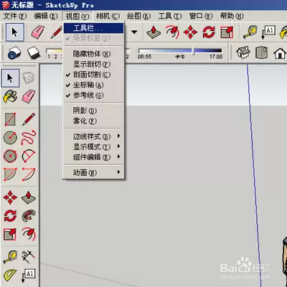Switch to Front view house icon
287x287 pixels.
click(x=280, y=52)
